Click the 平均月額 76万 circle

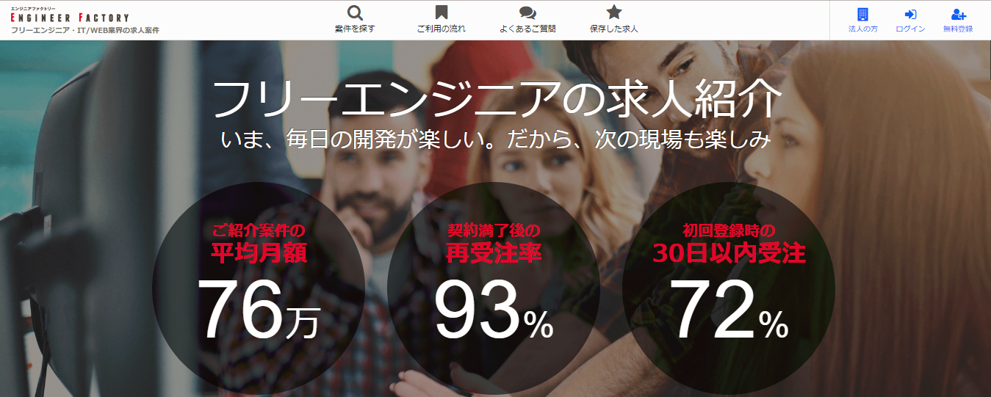(259, 289)
